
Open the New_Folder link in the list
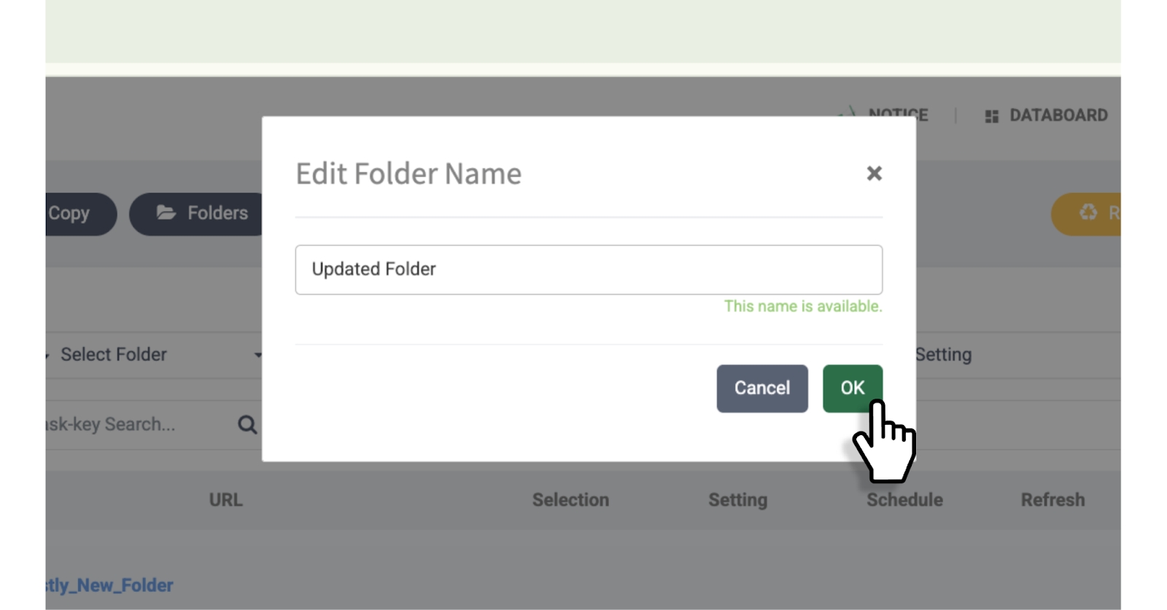(109, 585)
